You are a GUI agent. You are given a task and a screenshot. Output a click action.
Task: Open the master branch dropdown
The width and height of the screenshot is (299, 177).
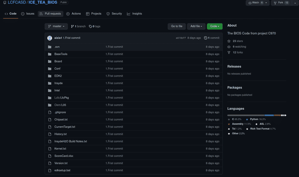(x=56, y=26)
